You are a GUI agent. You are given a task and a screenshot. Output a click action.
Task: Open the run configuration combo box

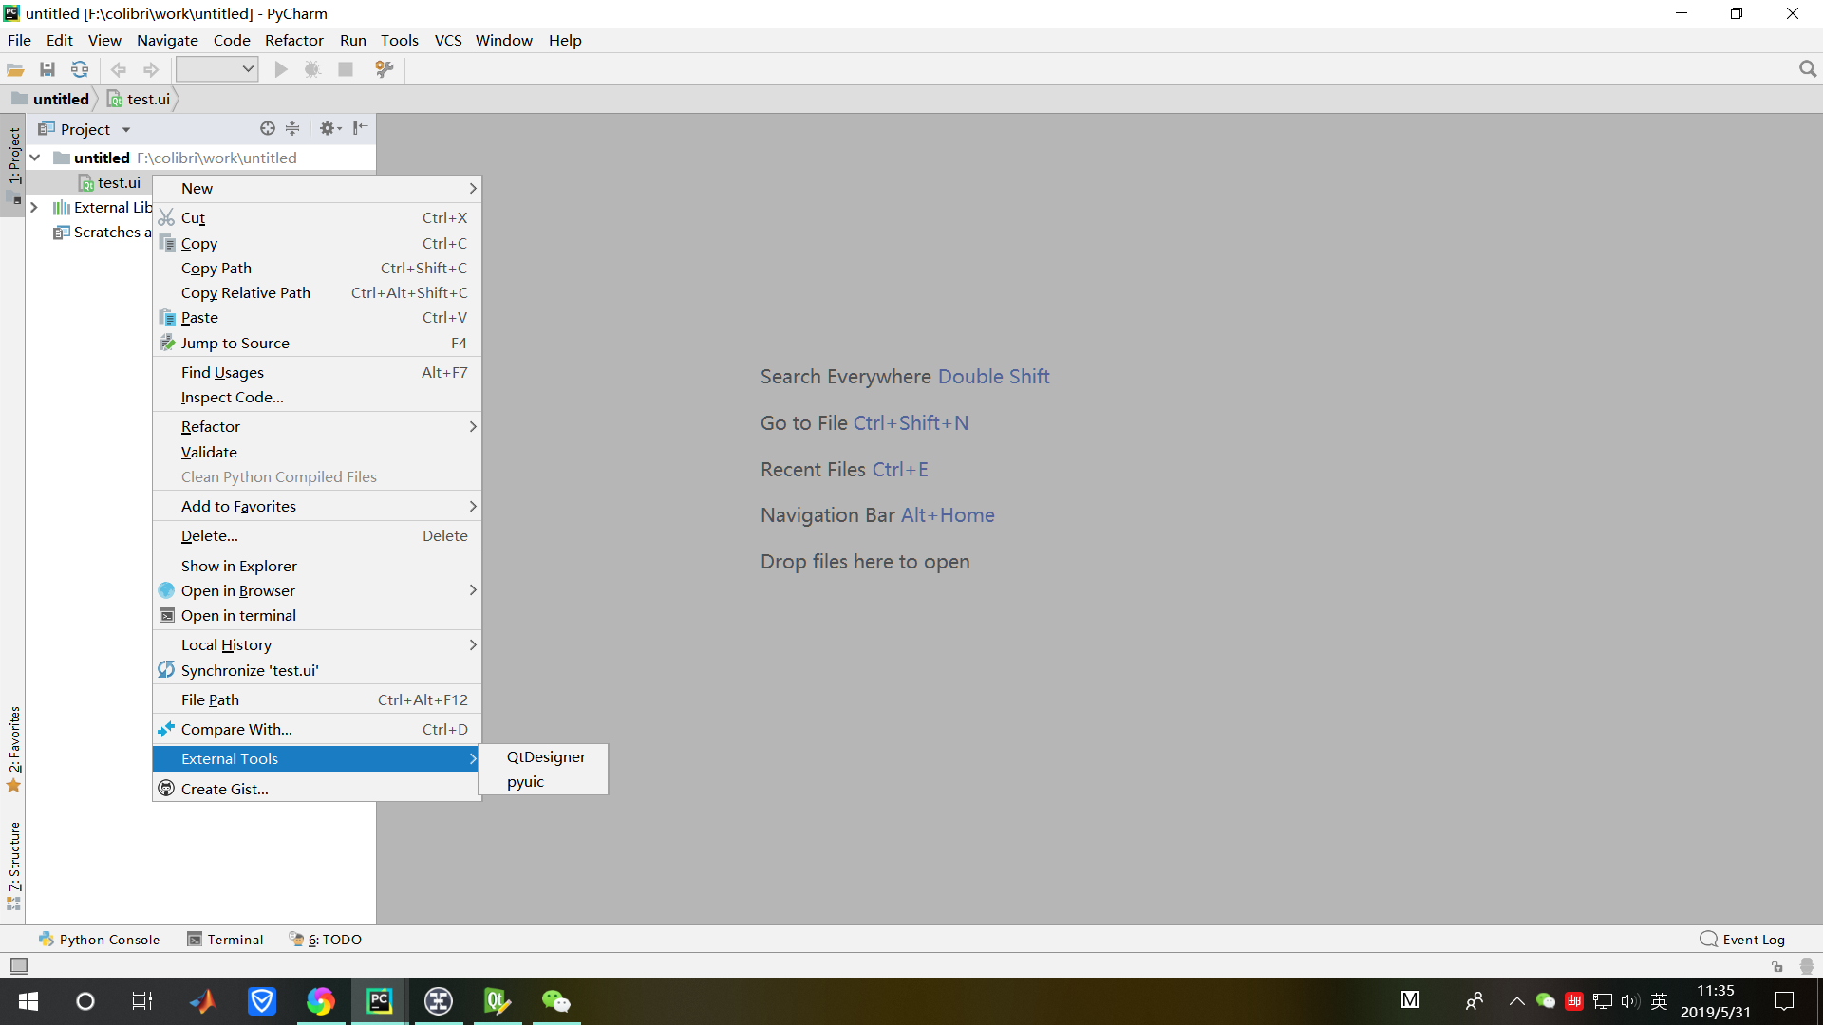tap(217, 69)
